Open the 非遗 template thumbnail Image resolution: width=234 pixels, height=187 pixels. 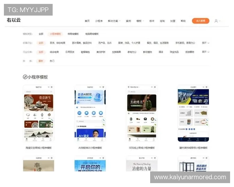(39, 164)
